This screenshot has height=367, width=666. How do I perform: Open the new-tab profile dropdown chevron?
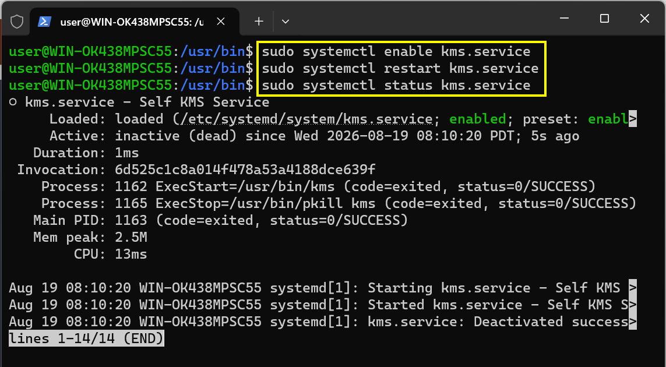[286, 21]
